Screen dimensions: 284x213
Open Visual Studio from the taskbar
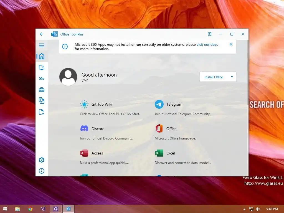click(x=43, y=209)
